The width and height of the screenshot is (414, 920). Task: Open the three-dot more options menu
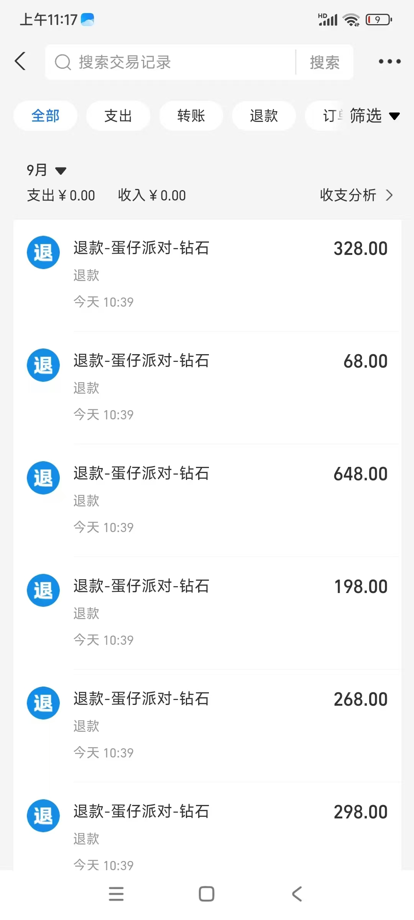pyautogui.click(x=389, y=61)
